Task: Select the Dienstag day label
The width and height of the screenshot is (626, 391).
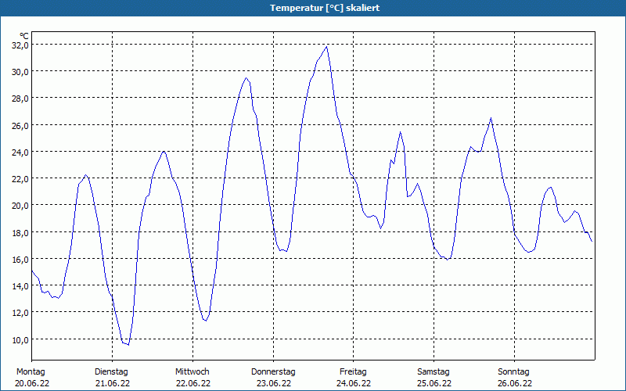Action: point(111,371)
